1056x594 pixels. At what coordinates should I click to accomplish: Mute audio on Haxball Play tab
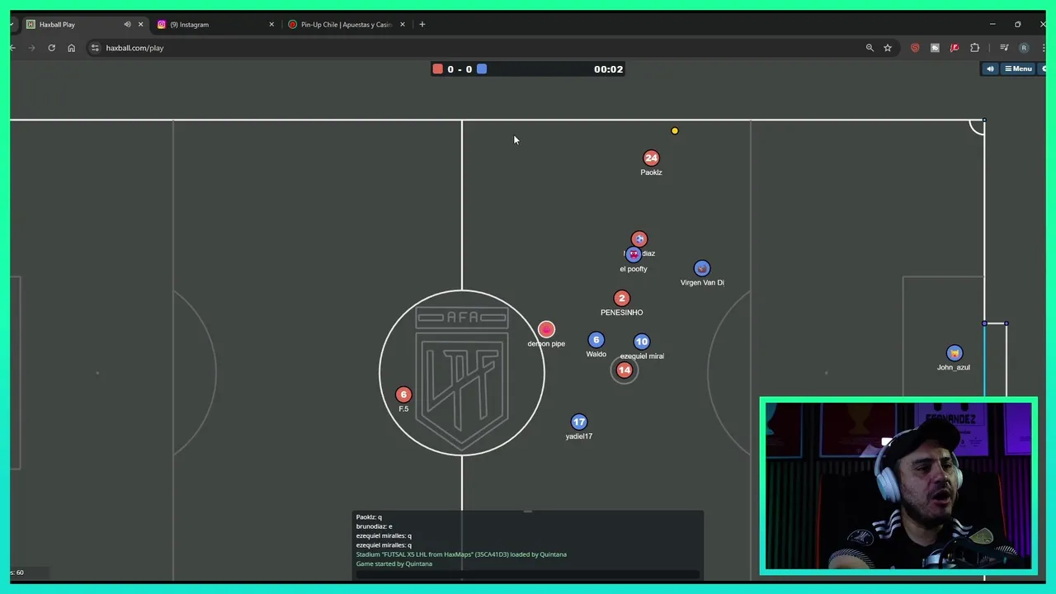tap(127, 25)
